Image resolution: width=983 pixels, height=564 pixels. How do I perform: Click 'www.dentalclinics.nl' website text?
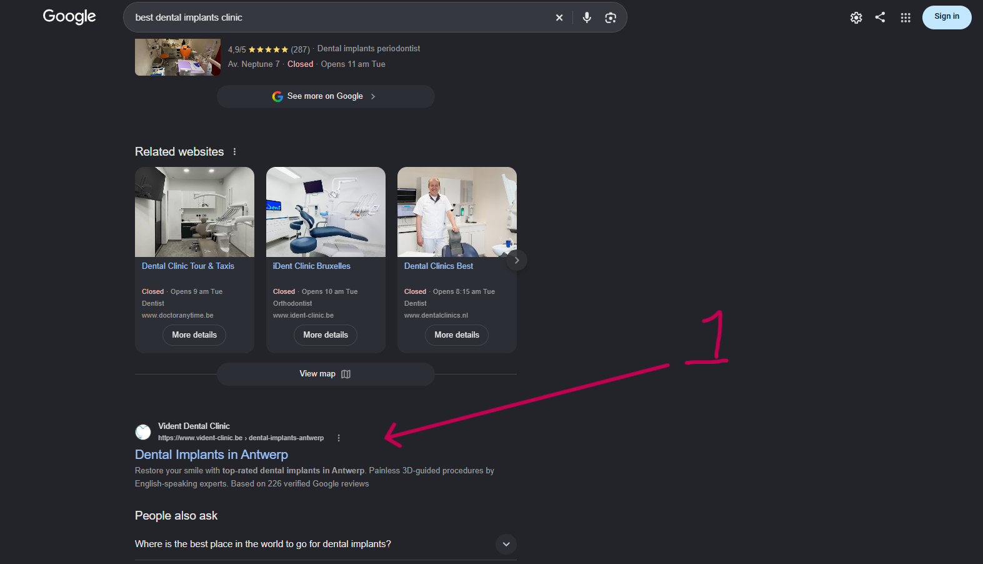(x=436, y=316)
